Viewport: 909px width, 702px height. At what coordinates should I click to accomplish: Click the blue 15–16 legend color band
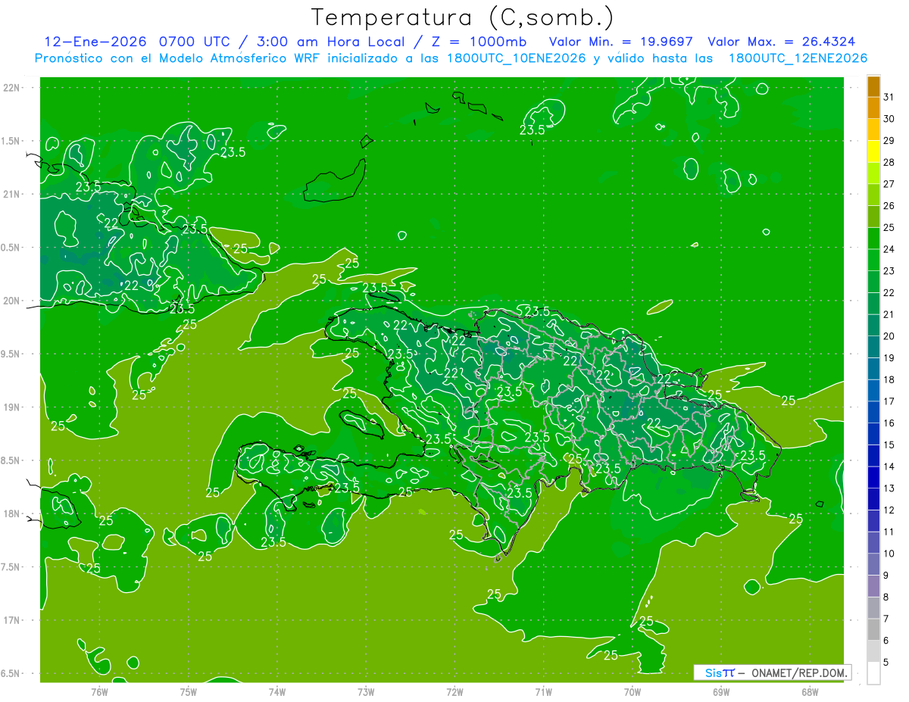click(x=873, y=434)
